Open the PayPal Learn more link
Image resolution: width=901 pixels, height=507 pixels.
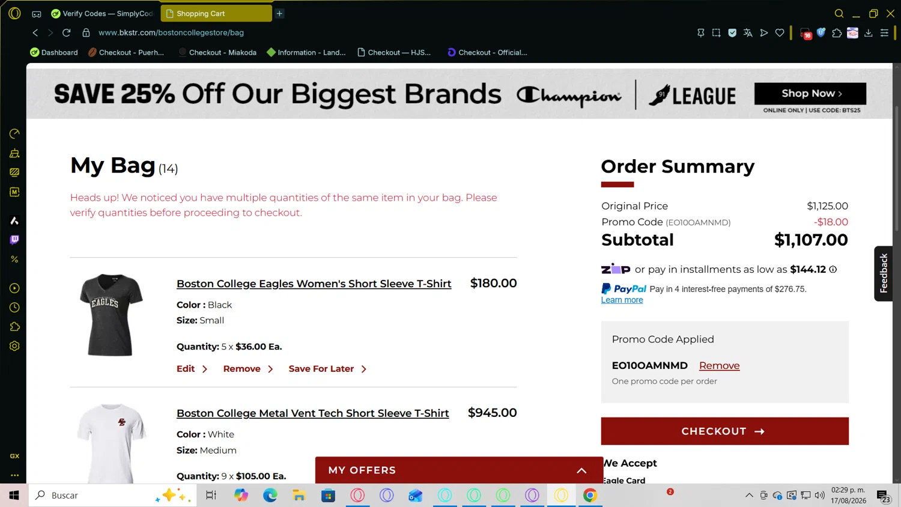[622, 300]
